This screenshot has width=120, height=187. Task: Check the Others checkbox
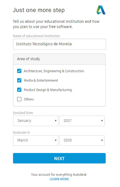click(19, 99)
